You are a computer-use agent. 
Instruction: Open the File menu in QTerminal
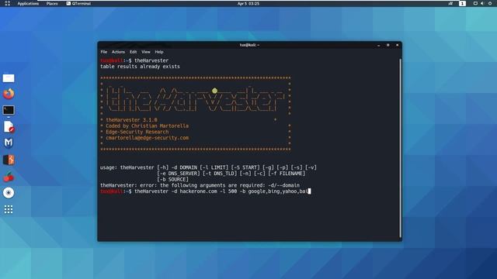pos(104,52)
